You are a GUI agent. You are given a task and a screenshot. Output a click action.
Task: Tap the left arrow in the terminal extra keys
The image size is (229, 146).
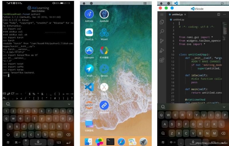[68, 94]
